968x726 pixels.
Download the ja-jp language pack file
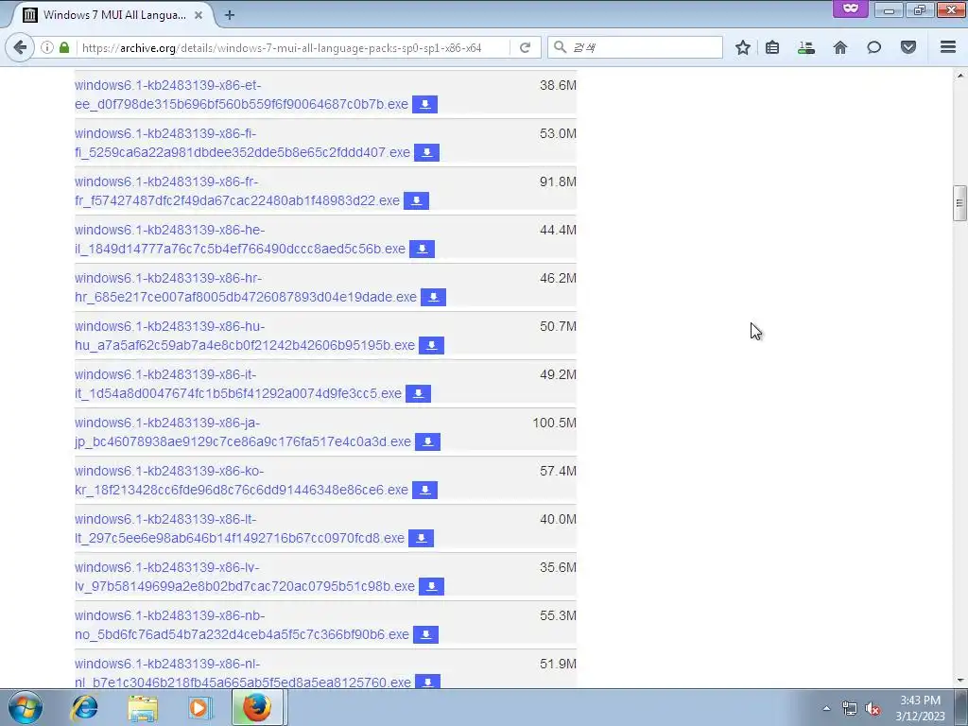(428, 441)
